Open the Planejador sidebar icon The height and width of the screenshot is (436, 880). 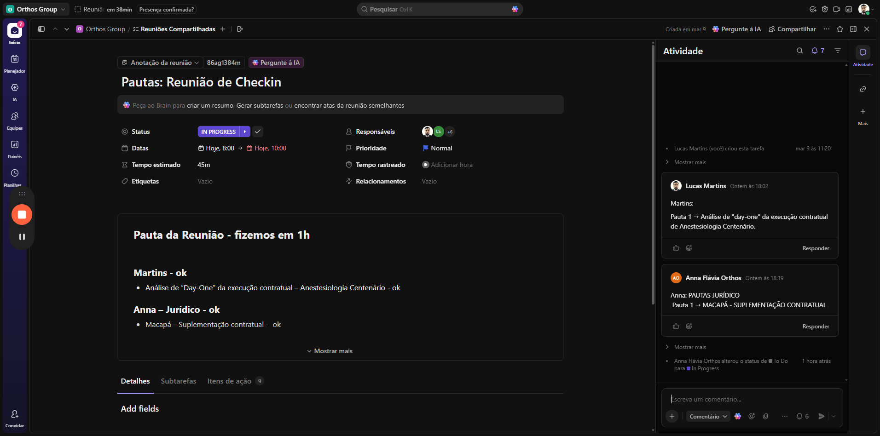pyautogui.click(x=15, y=59)
